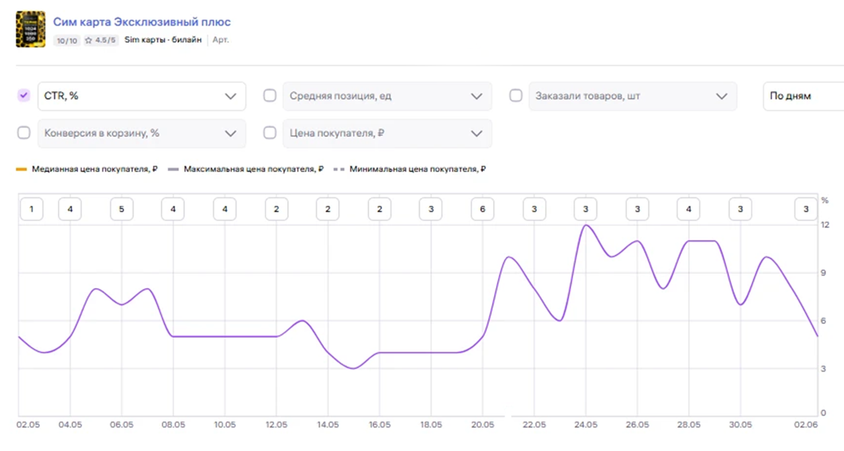Click the SIM card product thumbnail
The width and height of the screenshot is (844, 451).
31,29
